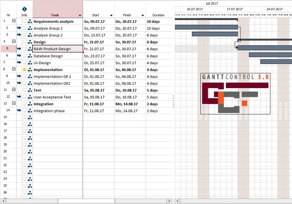Screen dimensions: 292x204
Task: Click the blue arrow indicator in User Acceptance Test row
Action: [19, 97]
